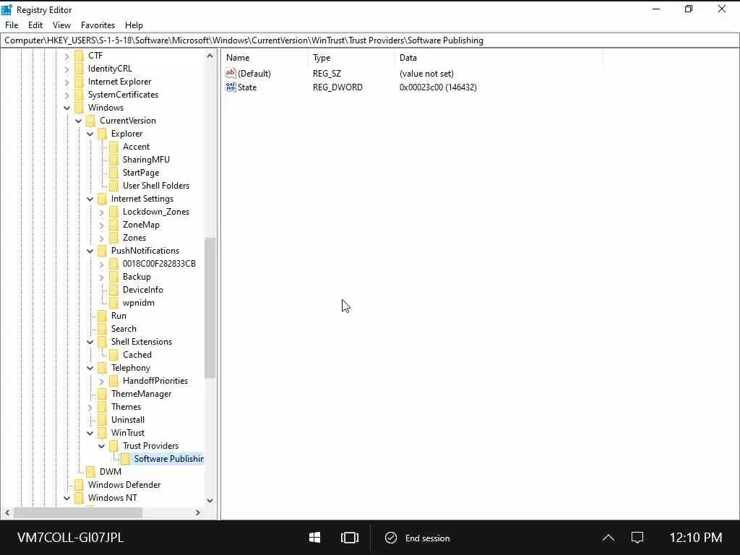
Task: Collapse the Internet Settings key node
Action: click(x=90, y=199)
